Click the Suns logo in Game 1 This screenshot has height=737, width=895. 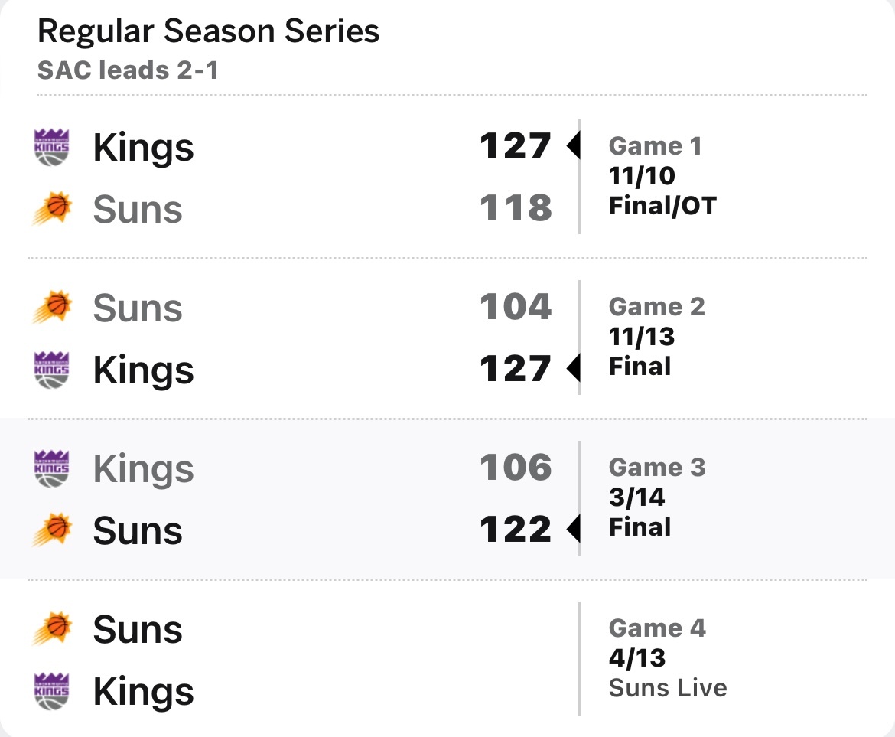point(51,208)
